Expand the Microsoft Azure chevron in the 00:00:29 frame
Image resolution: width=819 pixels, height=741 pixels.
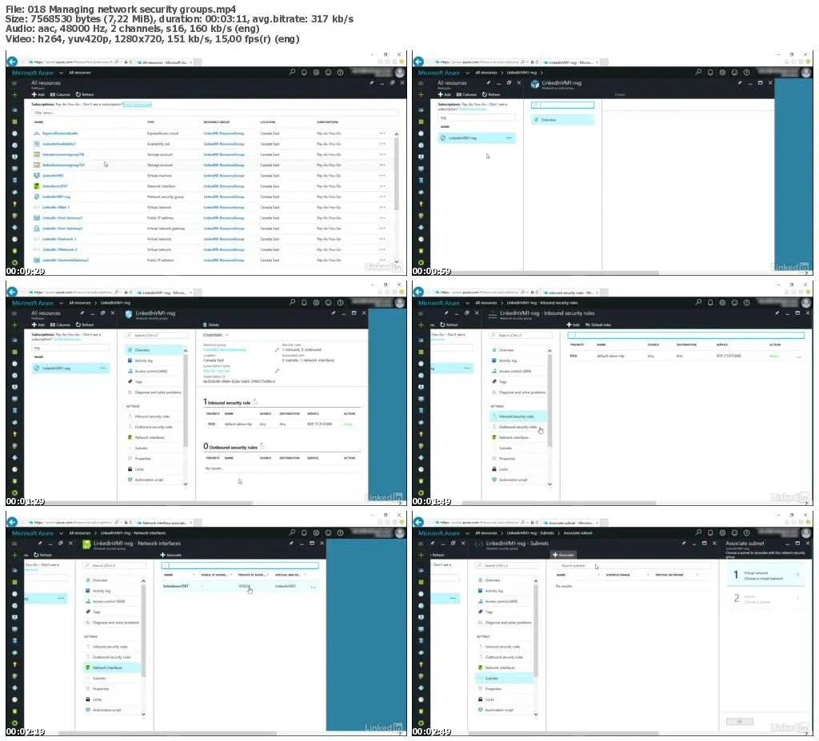(61, 73)
